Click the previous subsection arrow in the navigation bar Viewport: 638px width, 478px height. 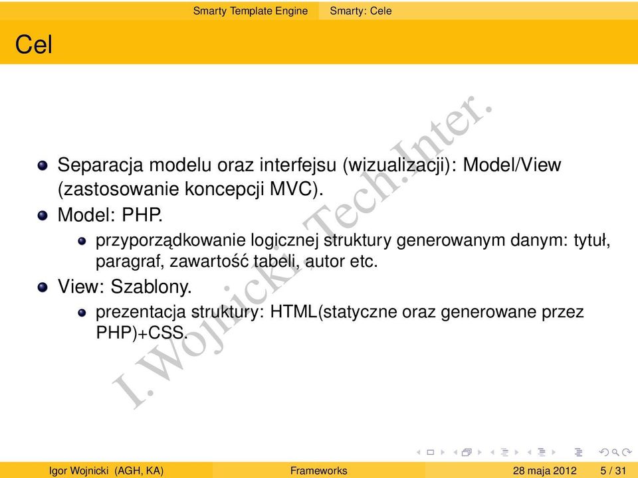pyautogui.click(x=492, y=452)
